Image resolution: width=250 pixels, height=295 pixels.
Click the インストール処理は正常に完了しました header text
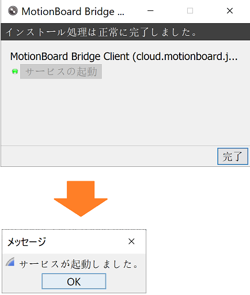click(x=101, y=32)
